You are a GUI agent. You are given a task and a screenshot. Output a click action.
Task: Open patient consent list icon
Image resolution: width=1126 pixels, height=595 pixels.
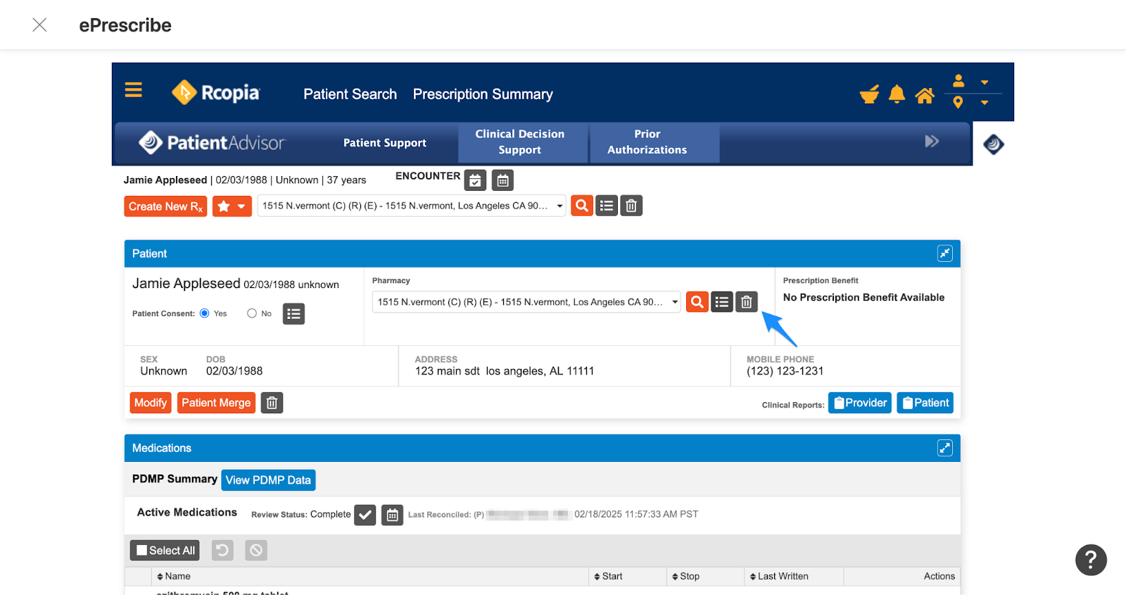294,314
